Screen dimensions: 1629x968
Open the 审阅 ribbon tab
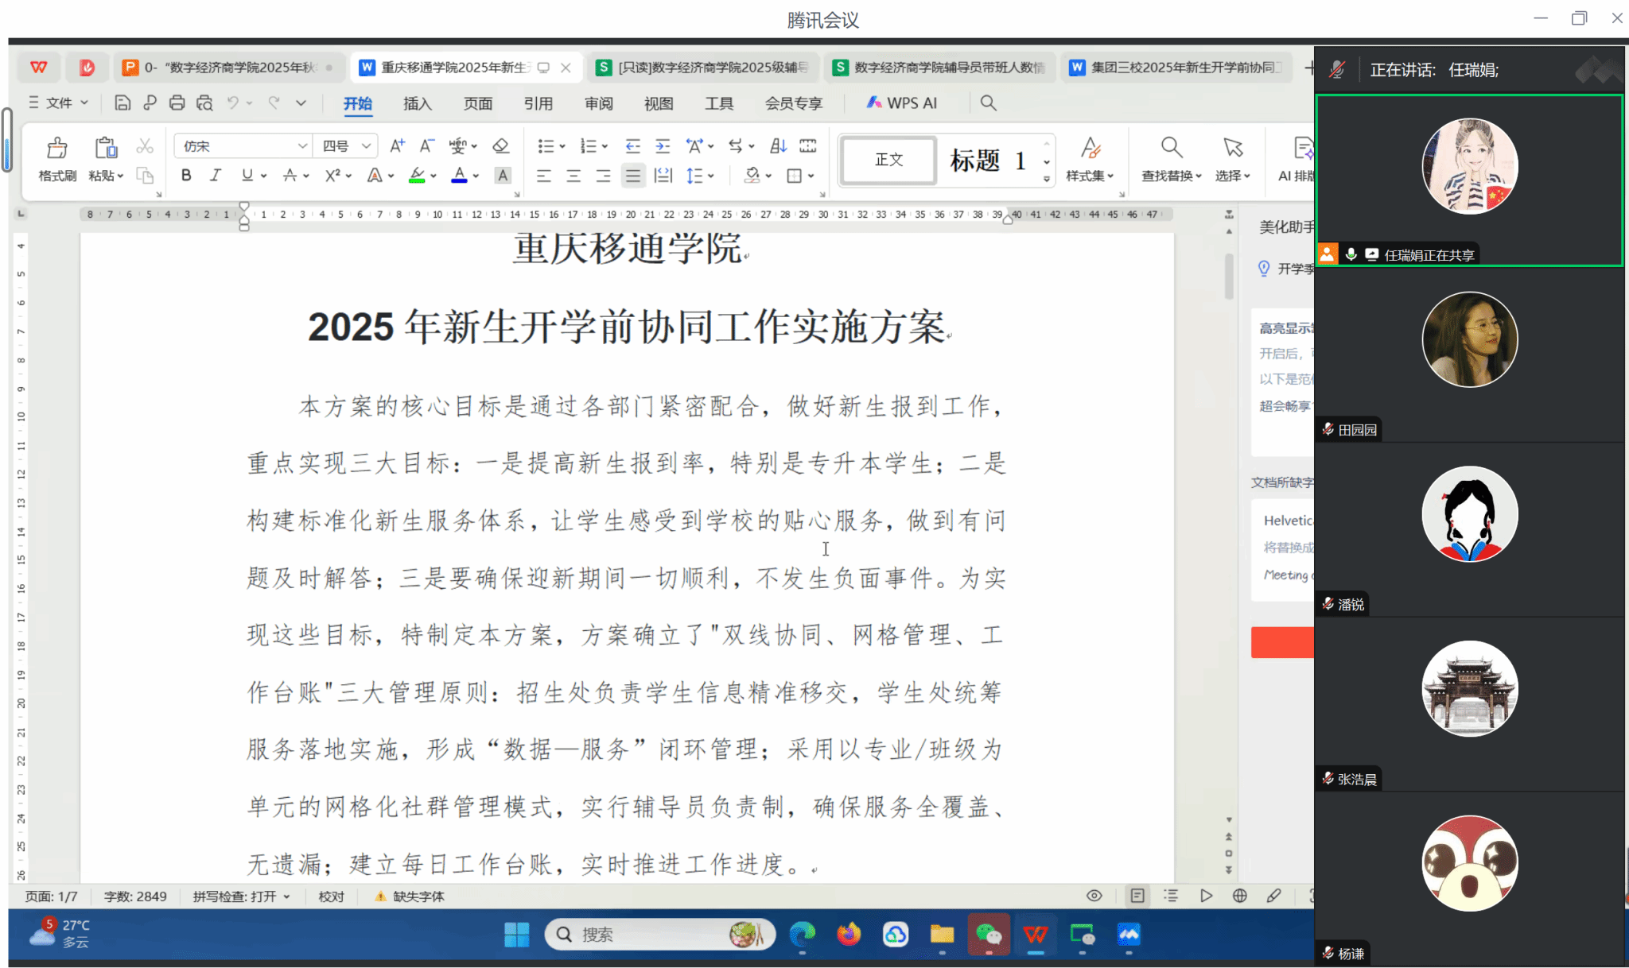[x=598, y=103]
